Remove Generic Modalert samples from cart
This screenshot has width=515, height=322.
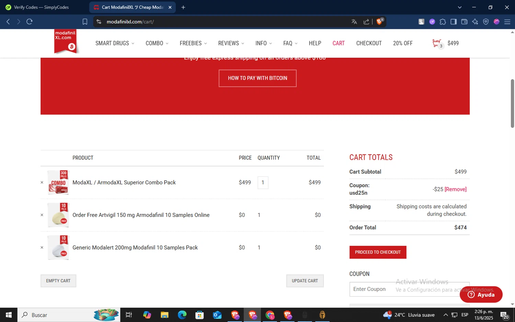coord(42,248)
